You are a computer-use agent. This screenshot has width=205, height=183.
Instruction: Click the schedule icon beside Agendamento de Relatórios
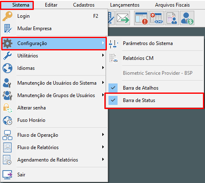(x=7, y=160)
